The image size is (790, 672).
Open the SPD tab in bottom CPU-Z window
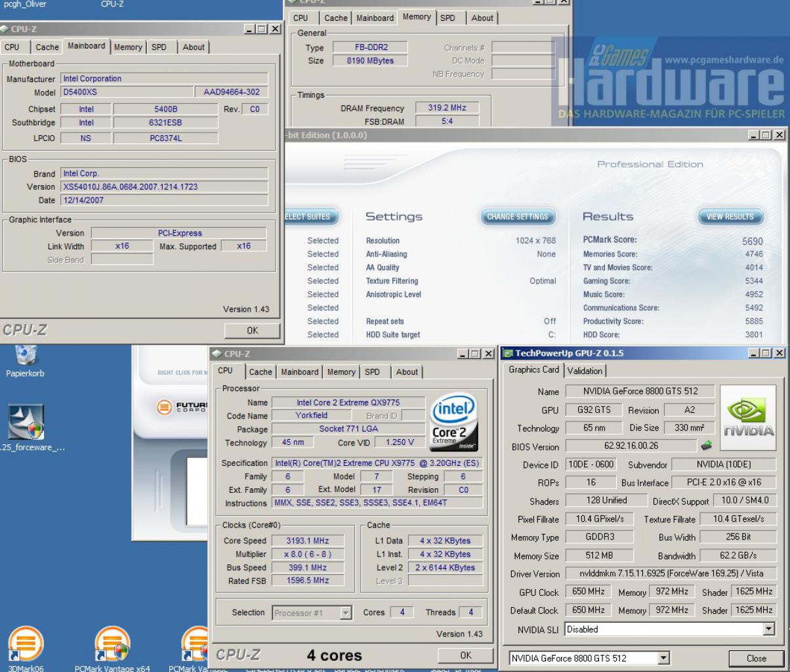click(x=373, y=372)
